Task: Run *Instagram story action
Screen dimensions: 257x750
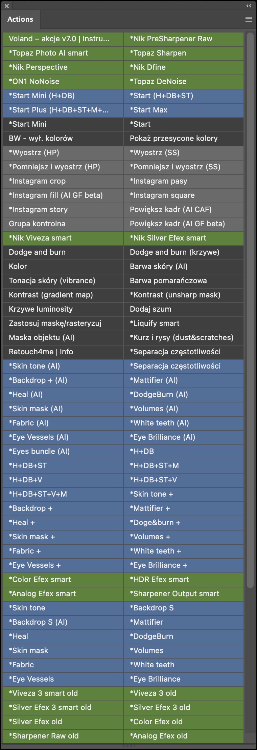Action: coord(63,210)
